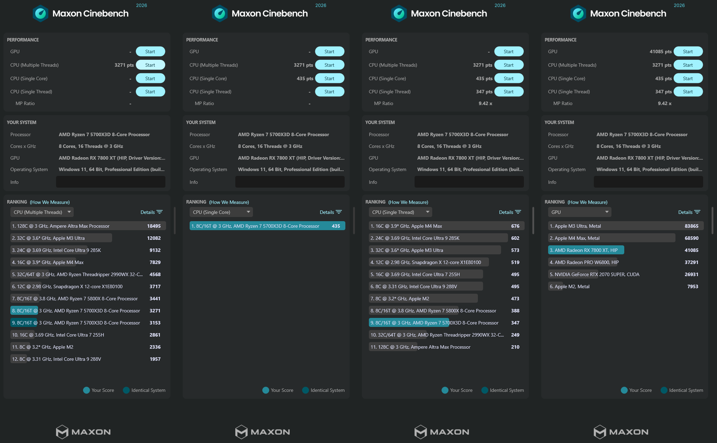Open How We Measure link in third window

(x=408, y=202)
